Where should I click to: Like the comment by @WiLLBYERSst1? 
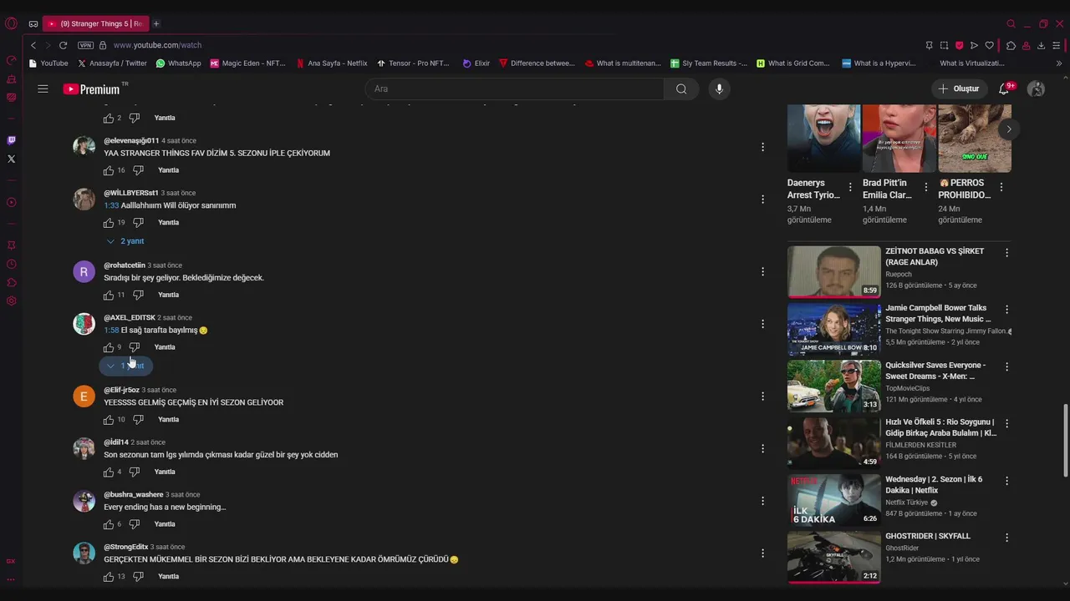(109, 223)
